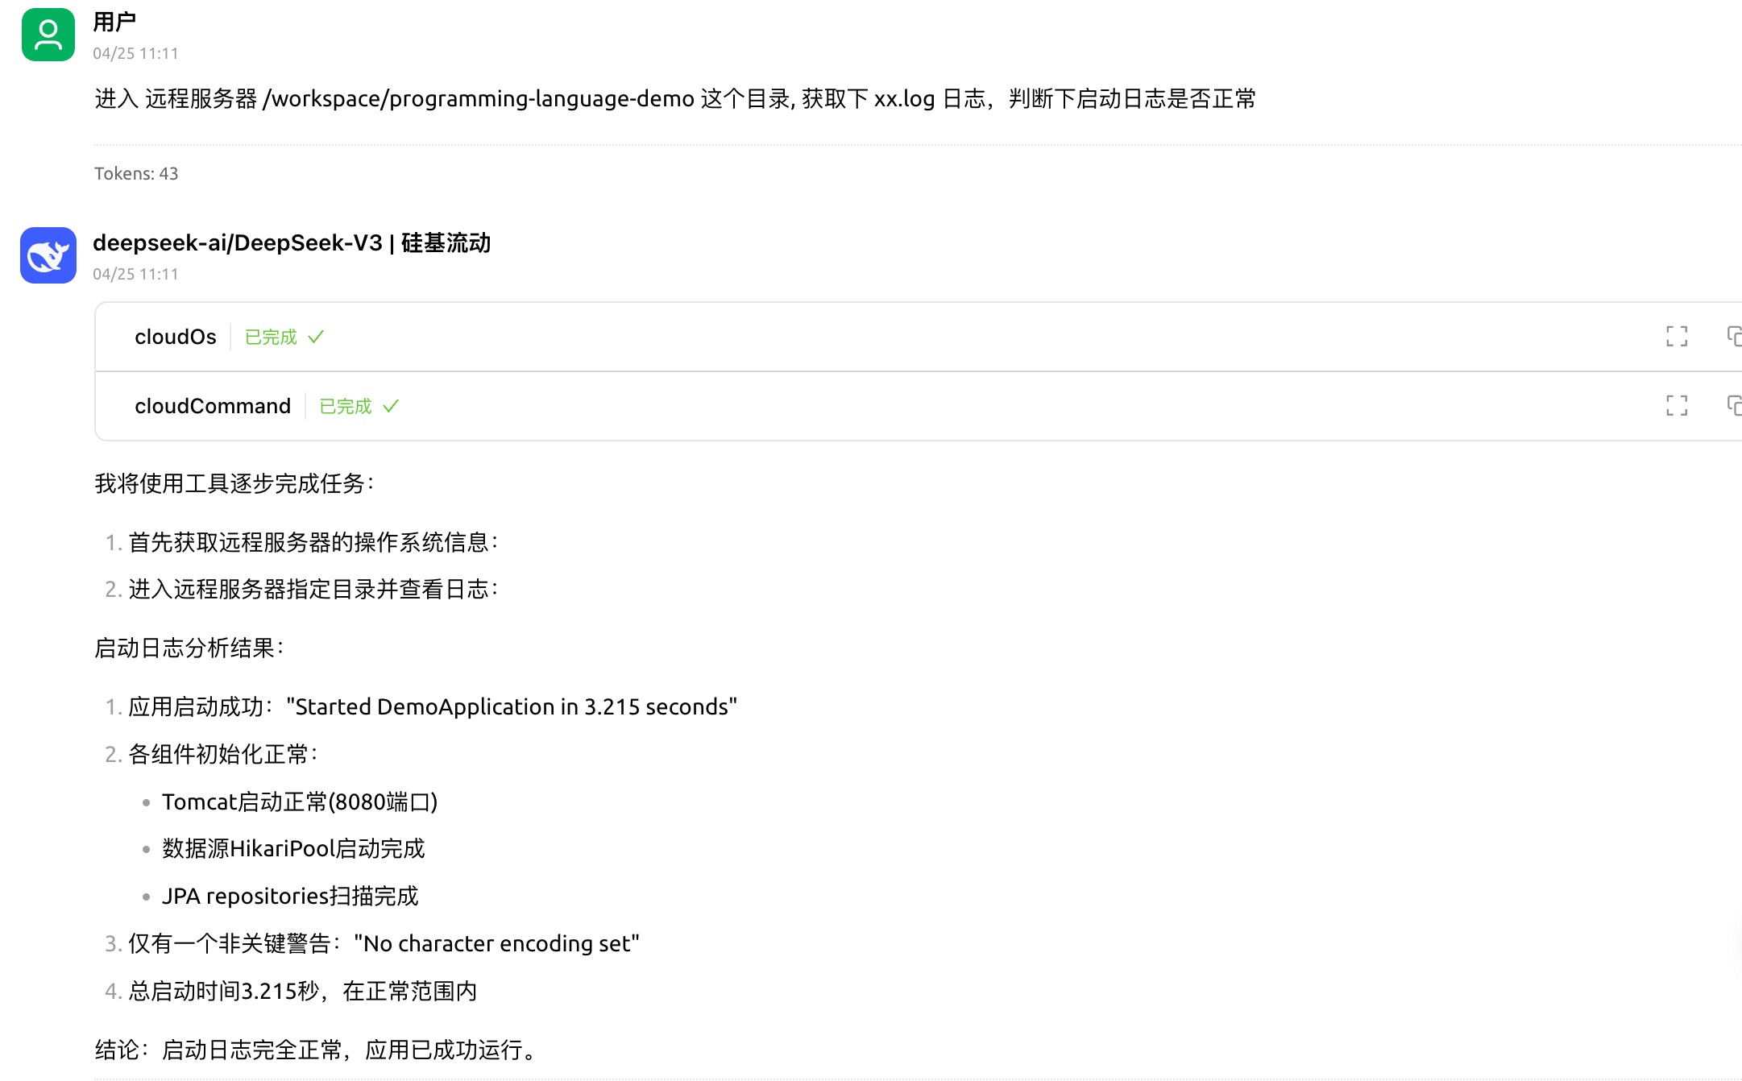Screen dimensions: 1742x1081
Task: Click the user message about xx.log
Action: (x=675, y=98)
